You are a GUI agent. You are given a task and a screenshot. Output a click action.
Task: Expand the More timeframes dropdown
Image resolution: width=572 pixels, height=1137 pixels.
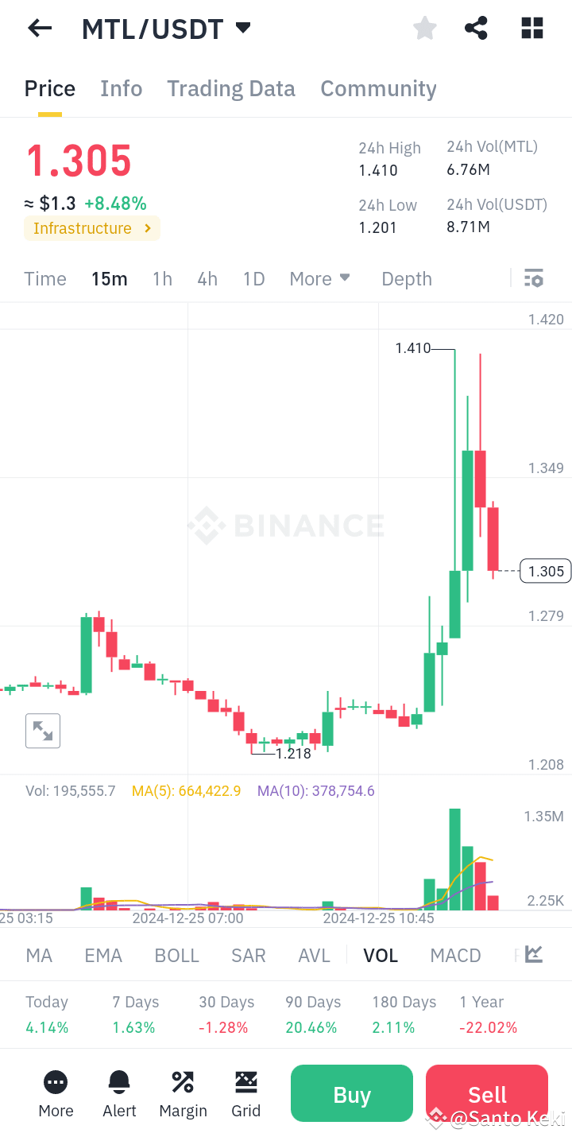click(x=319, y=278)
